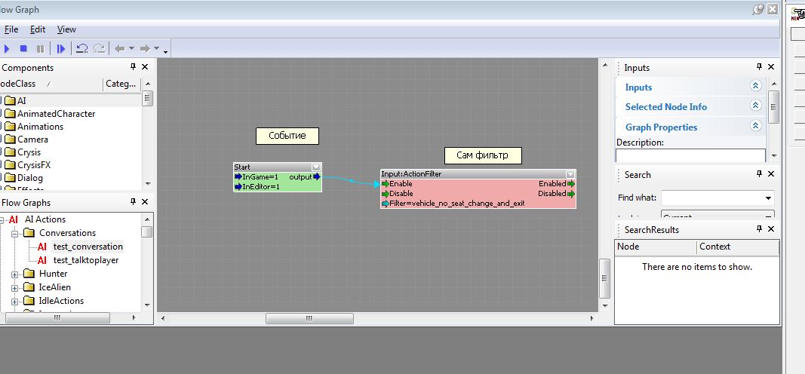Select test_talktoplayer in Flow Graphs tree
Image resolution: width=805 pixels, height=374 pixels.
pyautogui.click(x=86, y=260)
